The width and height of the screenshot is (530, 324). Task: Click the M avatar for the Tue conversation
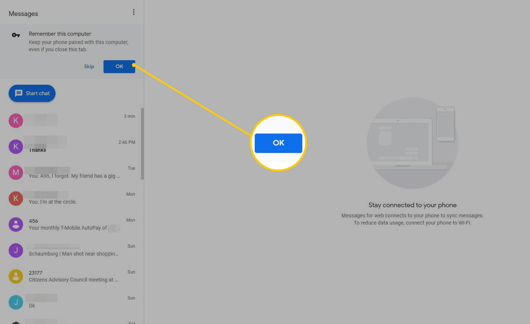pos(16,172)
